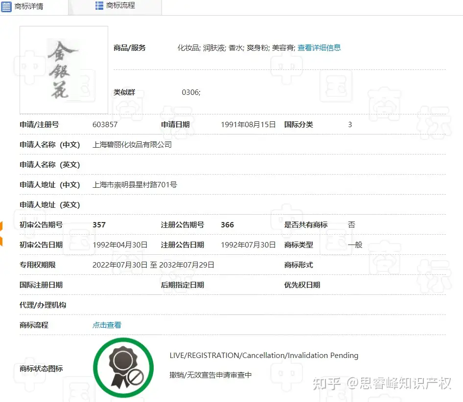Select similar group value 0306;
The width and height of the screenshot is (463, 402).
pyautogui.click(x=191, y=92)
